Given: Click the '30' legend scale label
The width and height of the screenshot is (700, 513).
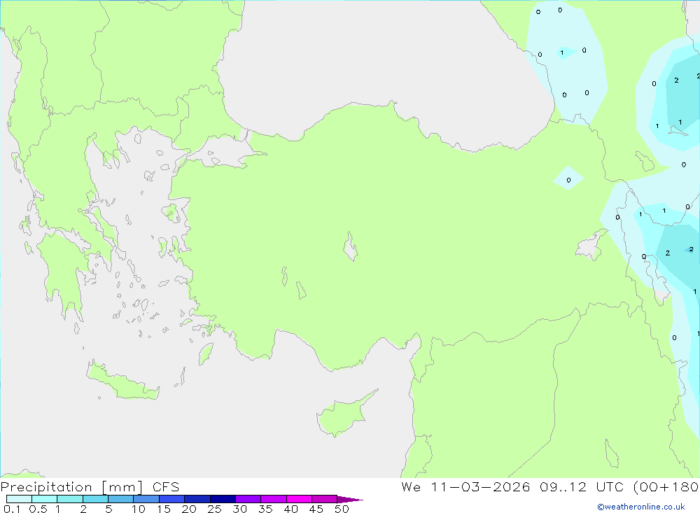Looking at the screenshot, I should (240, 509).
